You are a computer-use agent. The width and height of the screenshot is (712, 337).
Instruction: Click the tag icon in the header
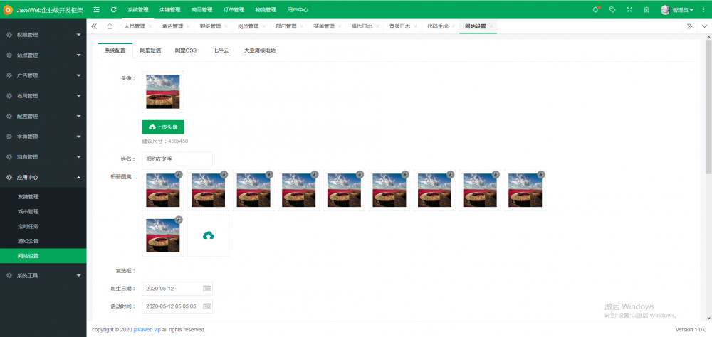coord(612,9)
